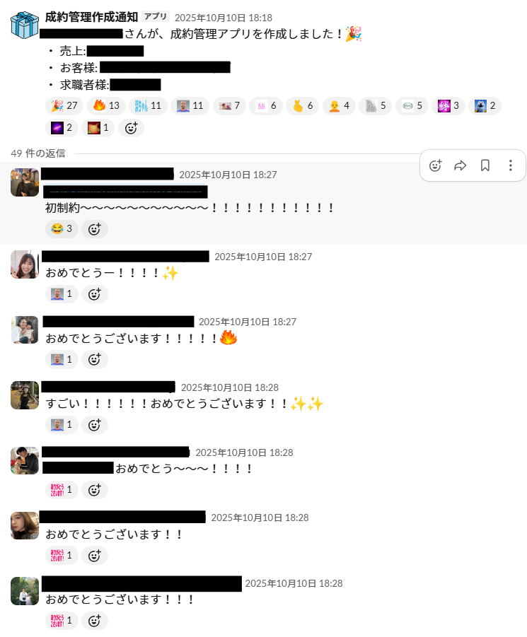Add reaction via hover toolbar smiley icon

[x=435, y=165]
